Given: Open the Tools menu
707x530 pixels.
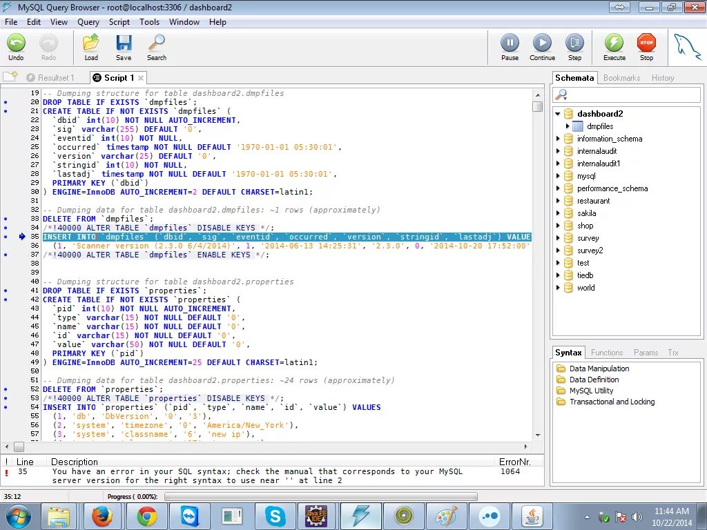Looking at the screenshot, I should pos(149,22).
